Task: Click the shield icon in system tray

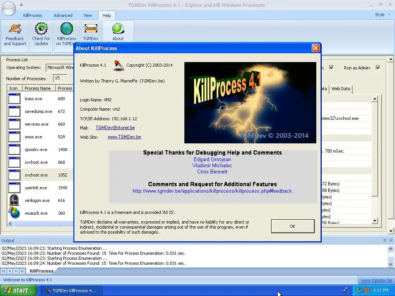Action: coord(360,290)
